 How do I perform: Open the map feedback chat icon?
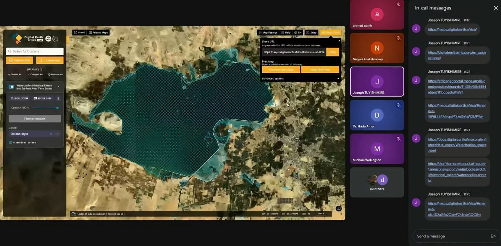(339, 208)
